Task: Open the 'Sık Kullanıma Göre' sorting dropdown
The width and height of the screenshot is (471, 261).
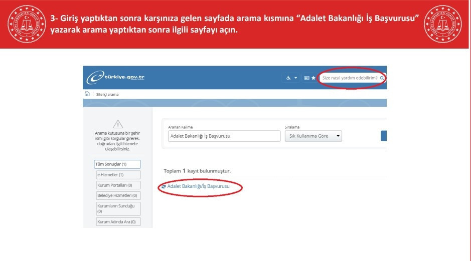Action: point(313,136)
